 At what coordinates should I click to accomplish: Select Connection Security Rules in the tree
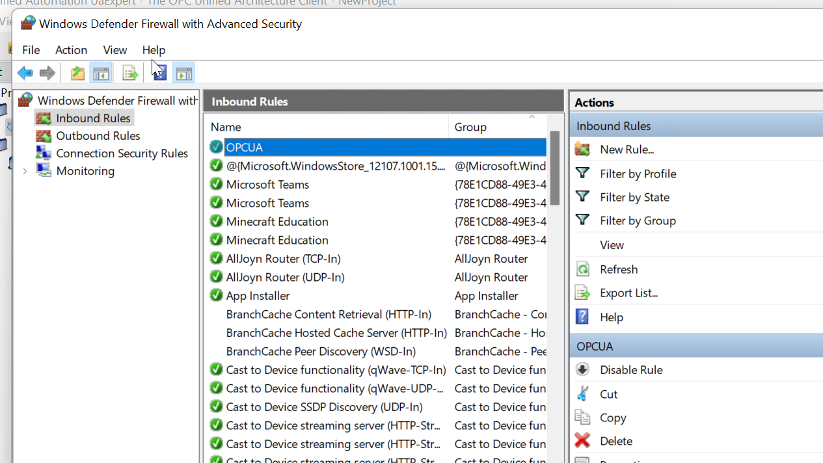[122, 153]
